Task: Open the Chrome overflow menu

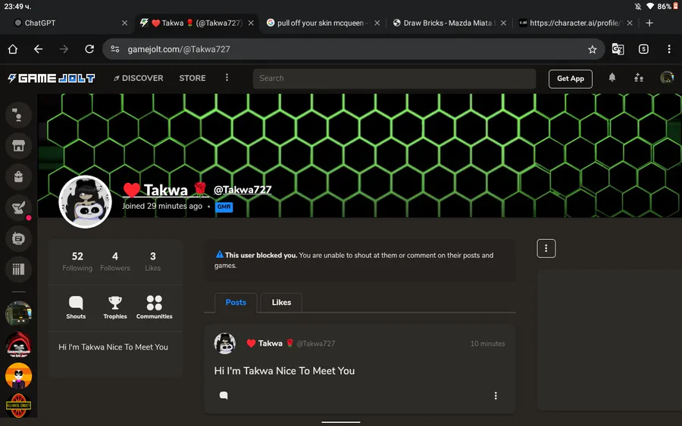Action: pyautogui.click(x=669, y=49)
